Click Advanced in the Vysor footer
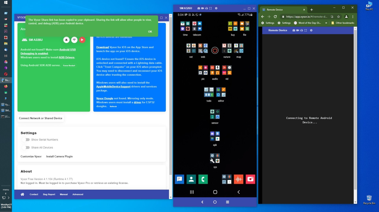This screenshot has width=379, height=212. 78,194
